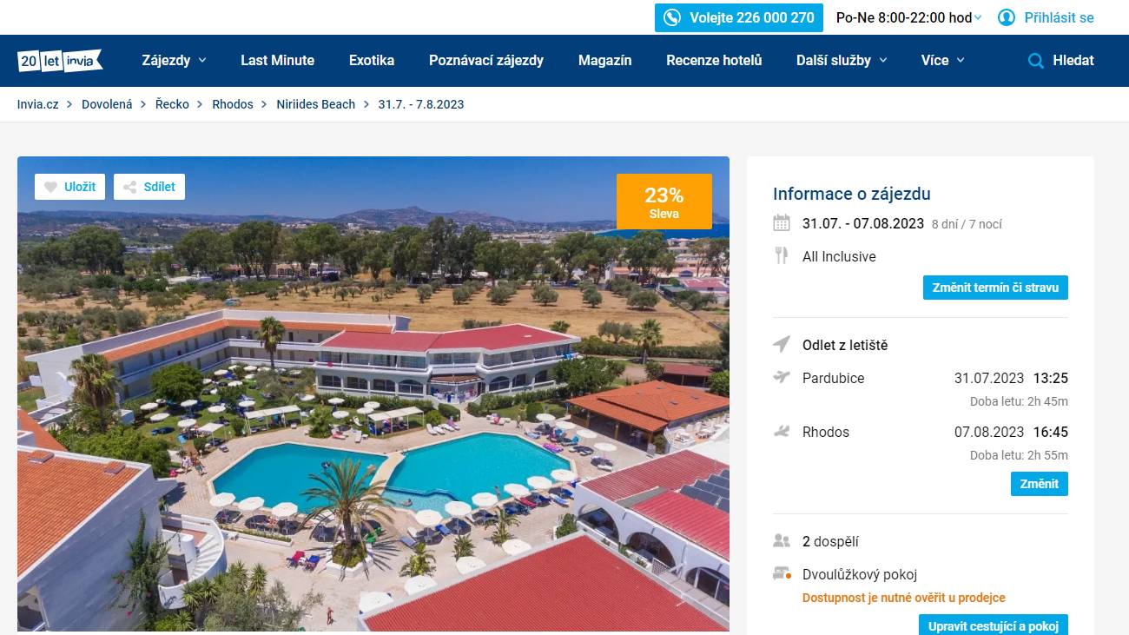Screen dimensions: 1129x635
Task: Click the phone icon in Volejte button
Action: (x=672, y=17)
